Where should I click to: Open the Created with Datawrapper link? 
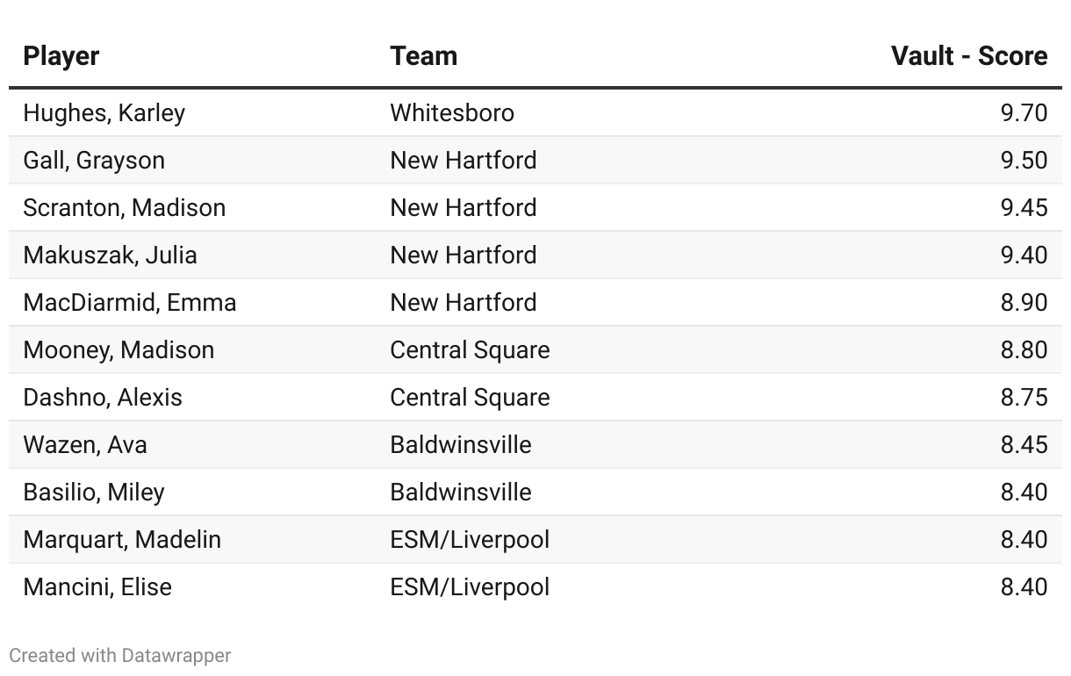pyautogui.click(x=120, y=655)
